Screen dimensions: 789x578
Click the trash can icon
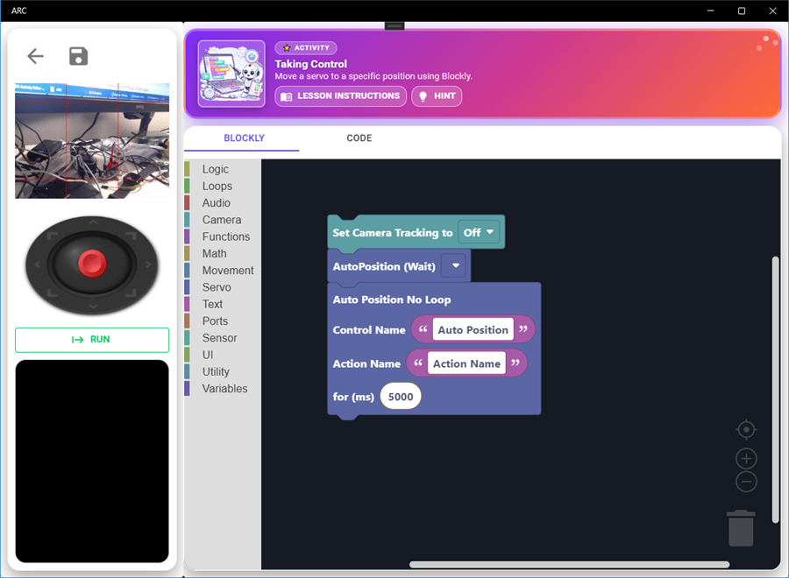click(741, 528)
